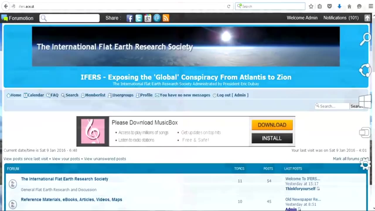Image resolution: width=375 pixels, height=211 pixels.
Task: Go to browser home icon
Action: click(349, 6)
